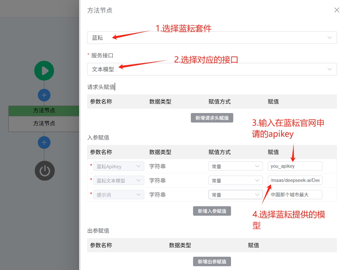Click the 新增出参赋值 button
Image resolution: width=344 pixels, height=270 pixels.
click(212, 261)
